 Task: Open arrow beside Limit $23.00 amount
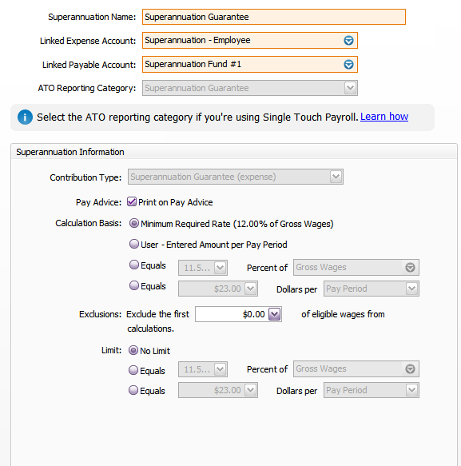click(x=250, y=390)
